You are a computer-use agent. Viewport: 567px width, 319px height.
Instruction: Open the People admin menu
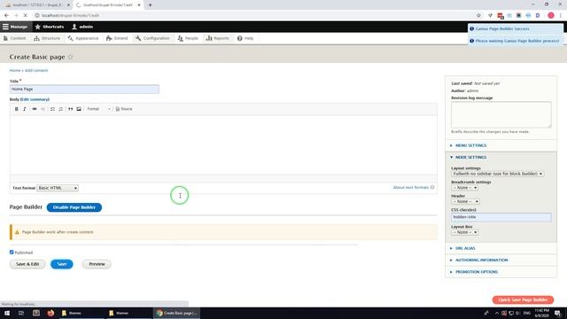pos(188,38)
